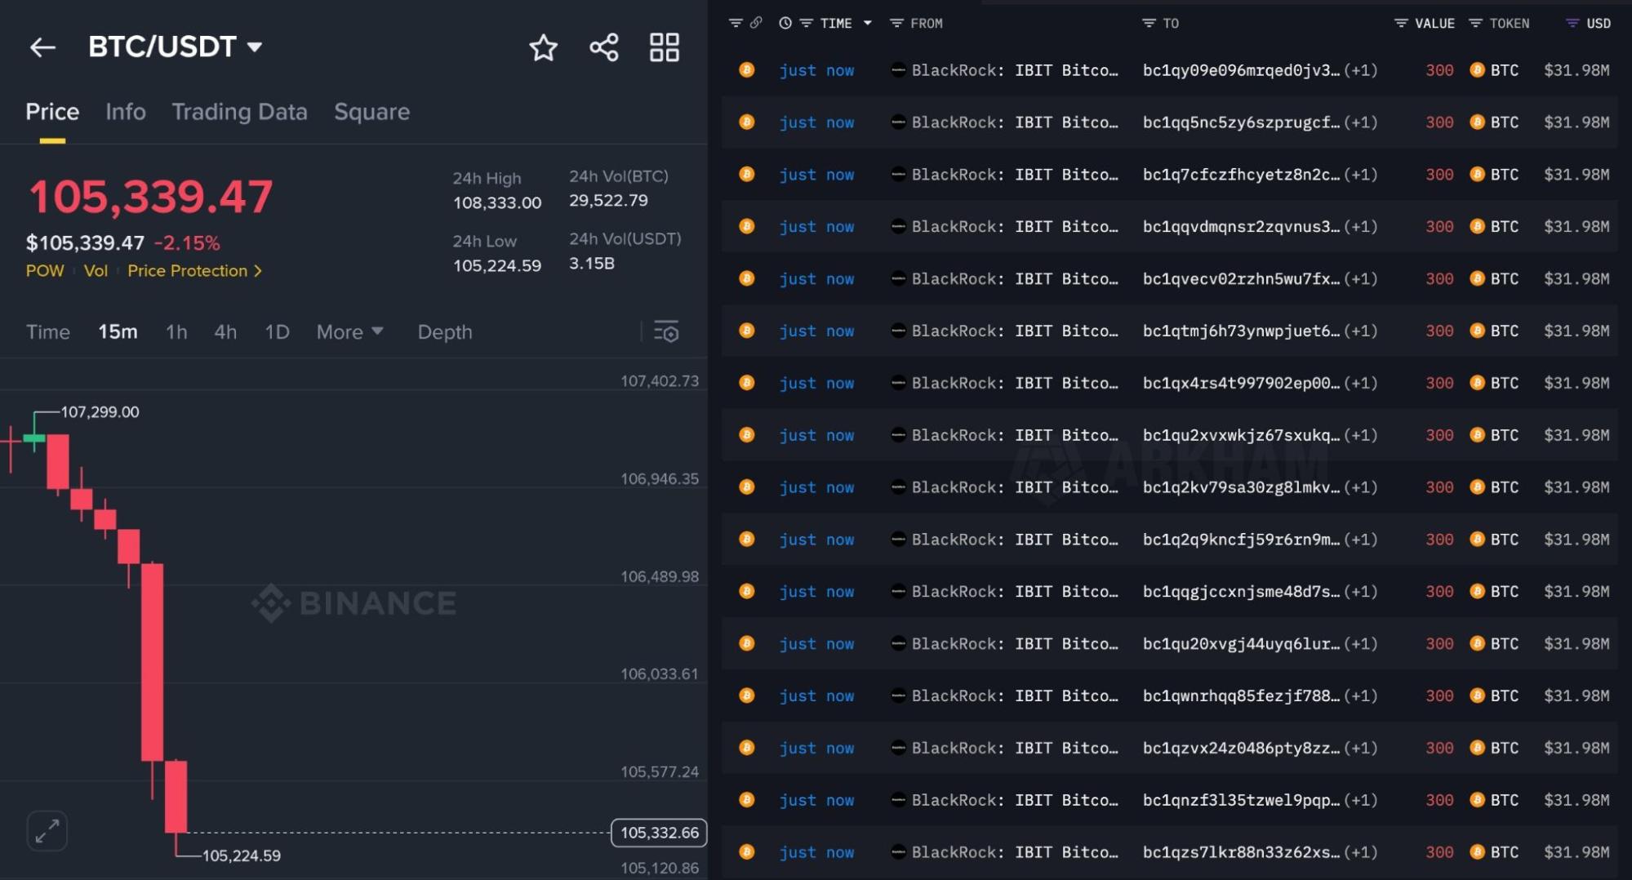Click the transaction link icon in header
1632x880 pixels.
coord(758,23)
